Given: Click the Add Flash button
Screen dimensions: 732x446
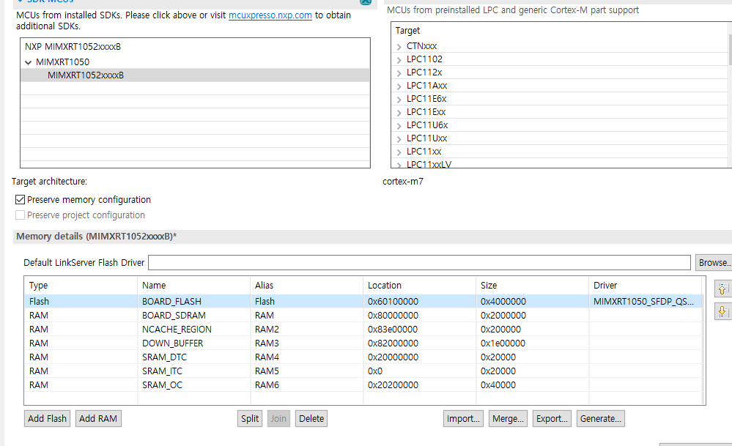Looking at the screenshot, I should pyautogui.click(x=46, y=418).
